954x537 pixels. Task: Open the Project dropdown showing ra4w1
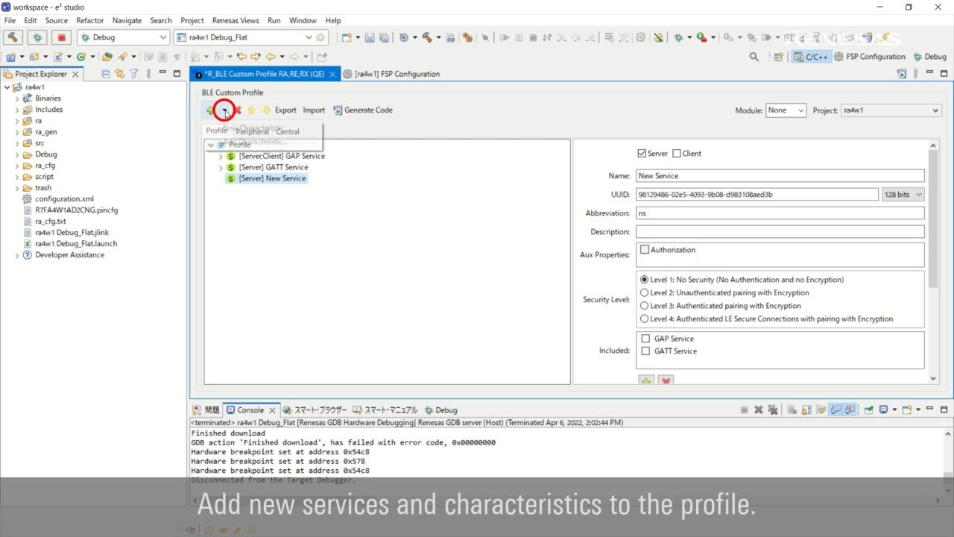[x=891, y=110]
